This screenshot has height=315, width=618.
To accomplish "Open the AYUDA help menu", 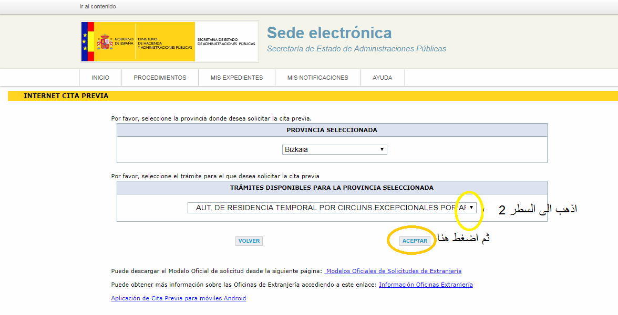I will pos(382,78).
